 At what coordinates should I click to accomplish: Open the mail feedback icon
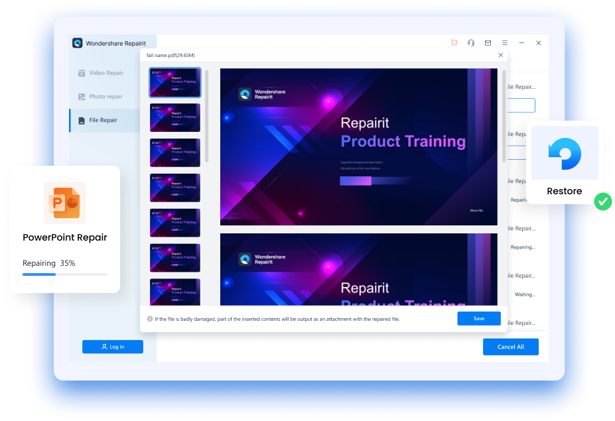[488, 42]
